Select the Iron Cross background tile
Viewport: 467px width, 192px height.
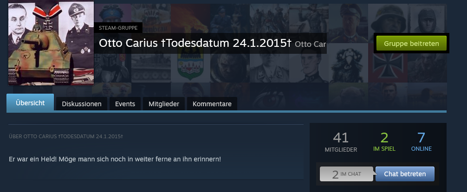(388, 63)
